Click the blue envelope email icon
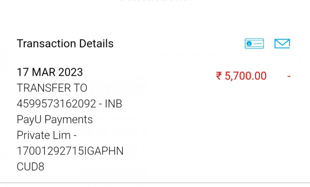Viewport: 310px width, 187px height. 282,44
